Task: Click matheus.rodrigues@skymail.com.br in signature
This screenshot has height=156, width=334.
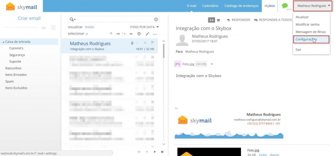Action: [257, 120]
